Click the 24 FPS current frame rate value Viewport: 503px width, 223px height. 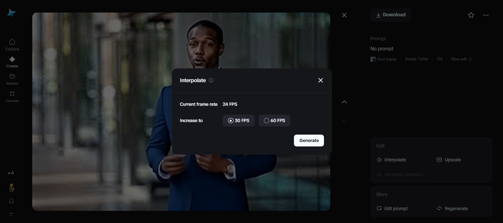click(230, 104)
